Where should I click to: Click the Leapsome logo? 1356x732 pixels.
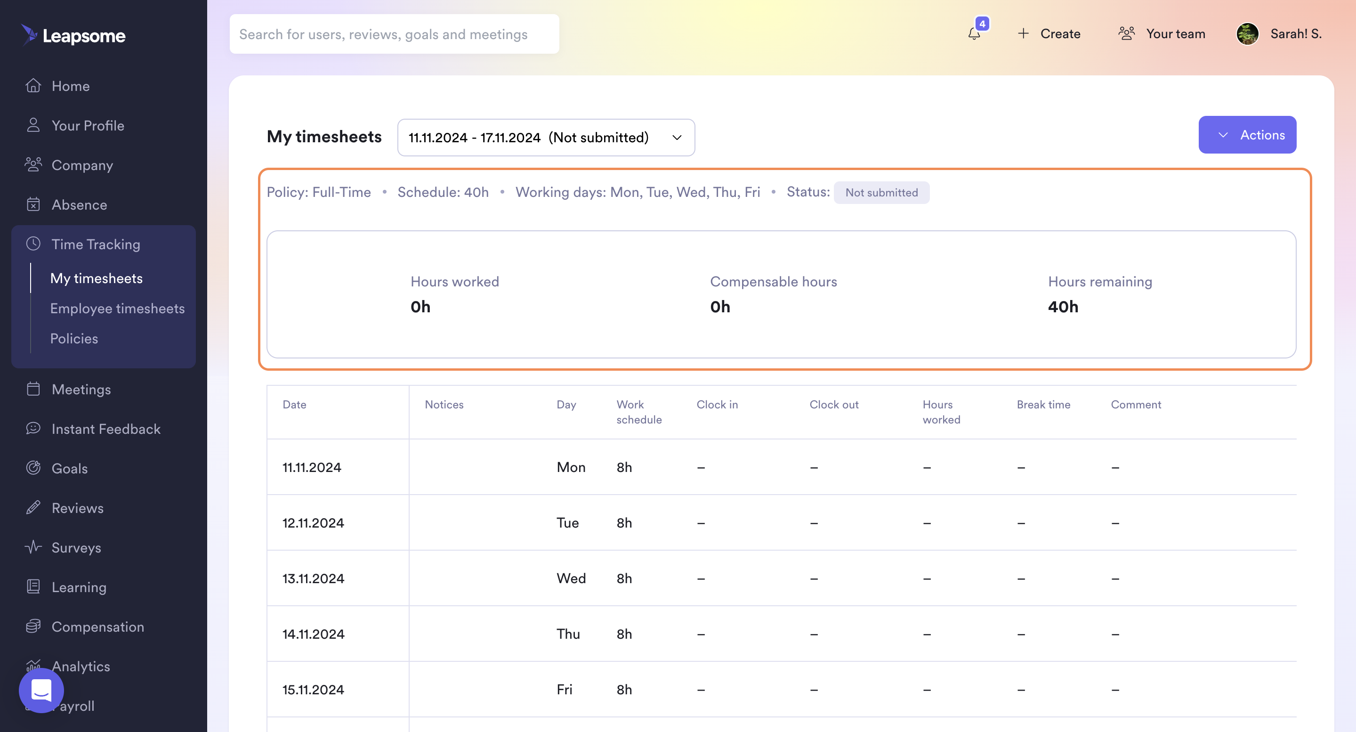point(73,35)
